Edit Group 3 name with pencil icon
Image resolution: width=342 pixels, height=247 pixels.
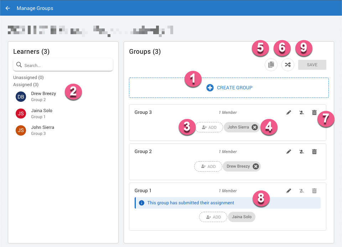point(289,112)
